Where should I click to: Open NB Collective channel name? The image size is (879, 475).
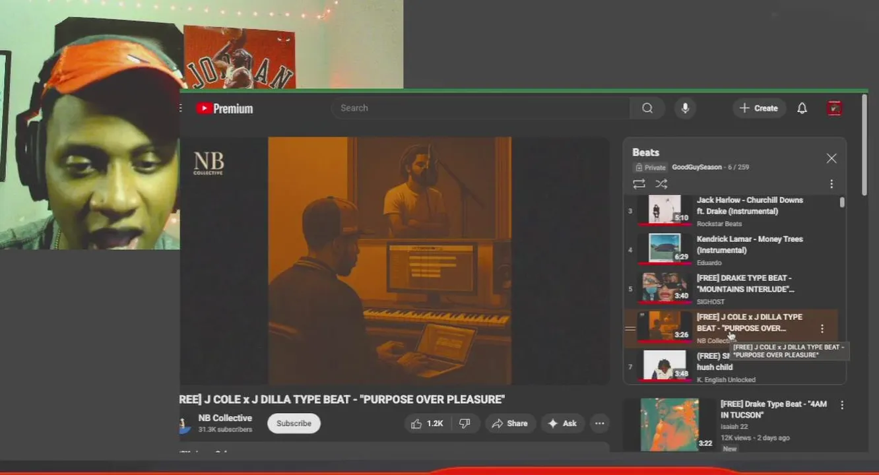(225, 418)
